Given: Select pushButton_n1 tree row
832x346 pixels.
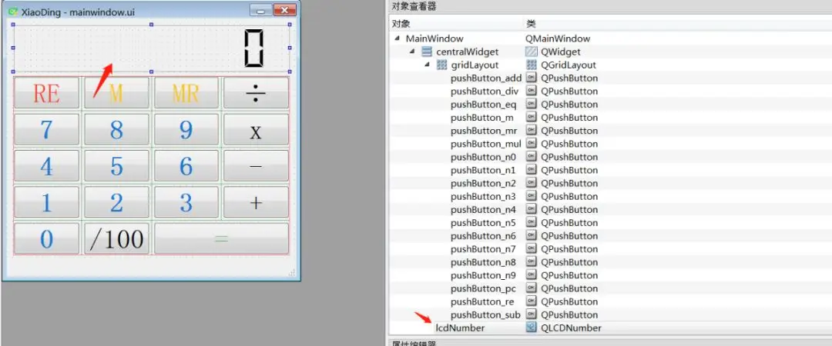Looking at the screenshot, I should [483, 170].
